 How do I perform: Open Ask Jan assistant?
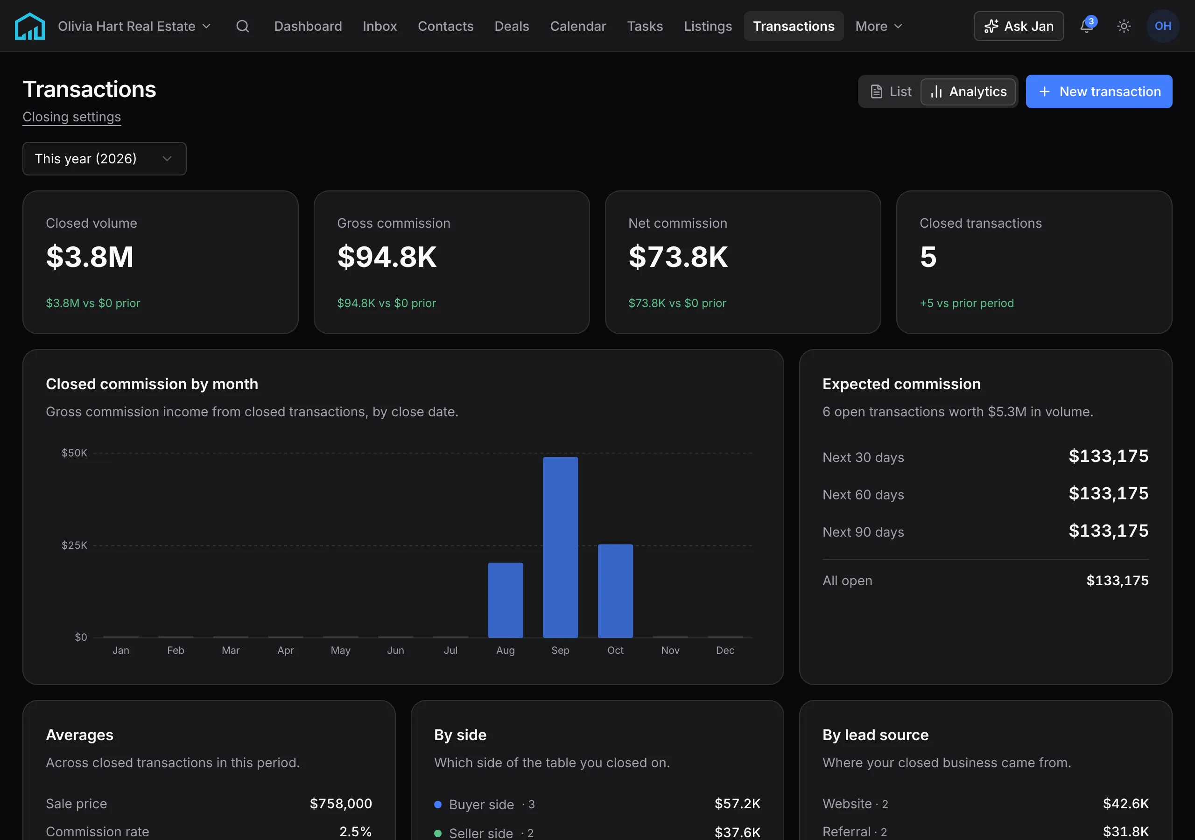coord(1019,26)
